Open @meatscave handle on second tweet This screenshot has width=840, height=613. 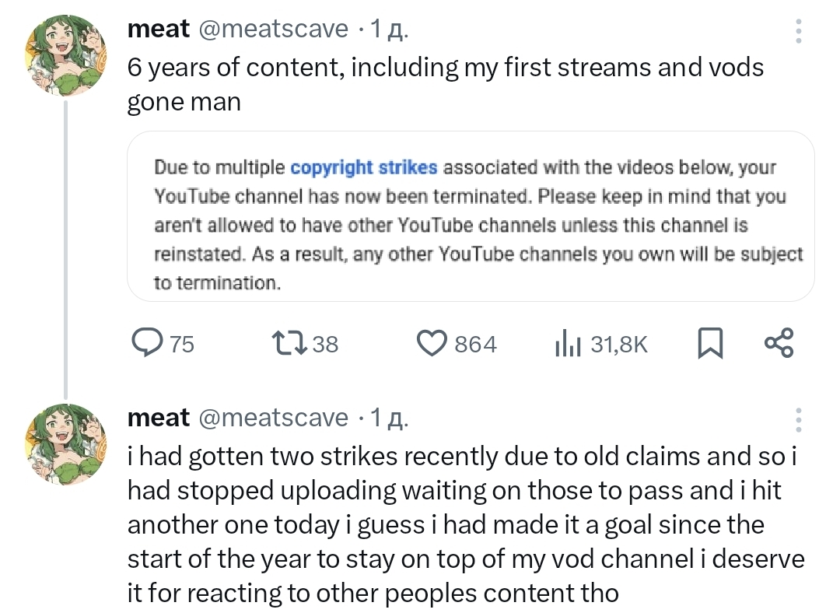[x=274, y=418]
